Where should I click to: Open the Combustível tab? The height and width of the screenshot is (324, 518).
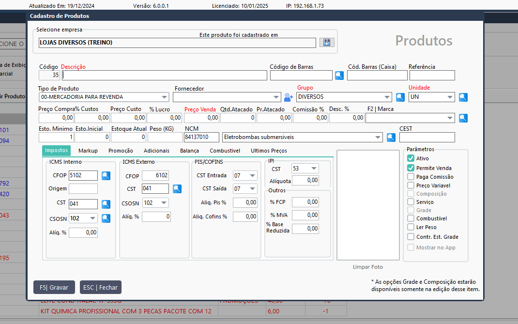coord(225,151)
